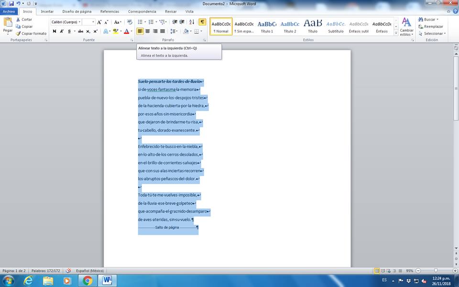
Task: Click the Reemplazar button
Action: tap(433, 26)
